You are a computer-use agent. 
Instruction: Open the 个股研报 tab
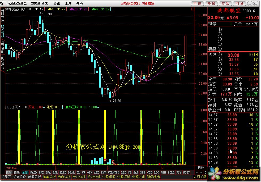(x=109, y=177)
